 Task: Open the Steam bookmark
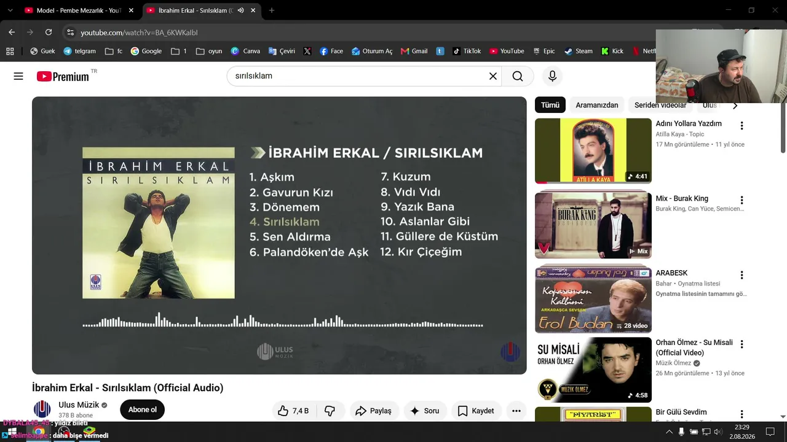click(x=579, y=51)
